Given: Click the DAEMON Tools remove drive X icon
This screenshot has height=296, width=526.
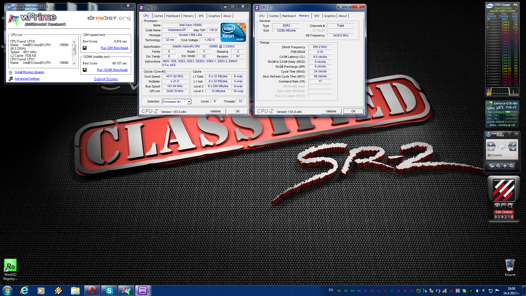Looking at the screenshot, I should coord(513,149).
